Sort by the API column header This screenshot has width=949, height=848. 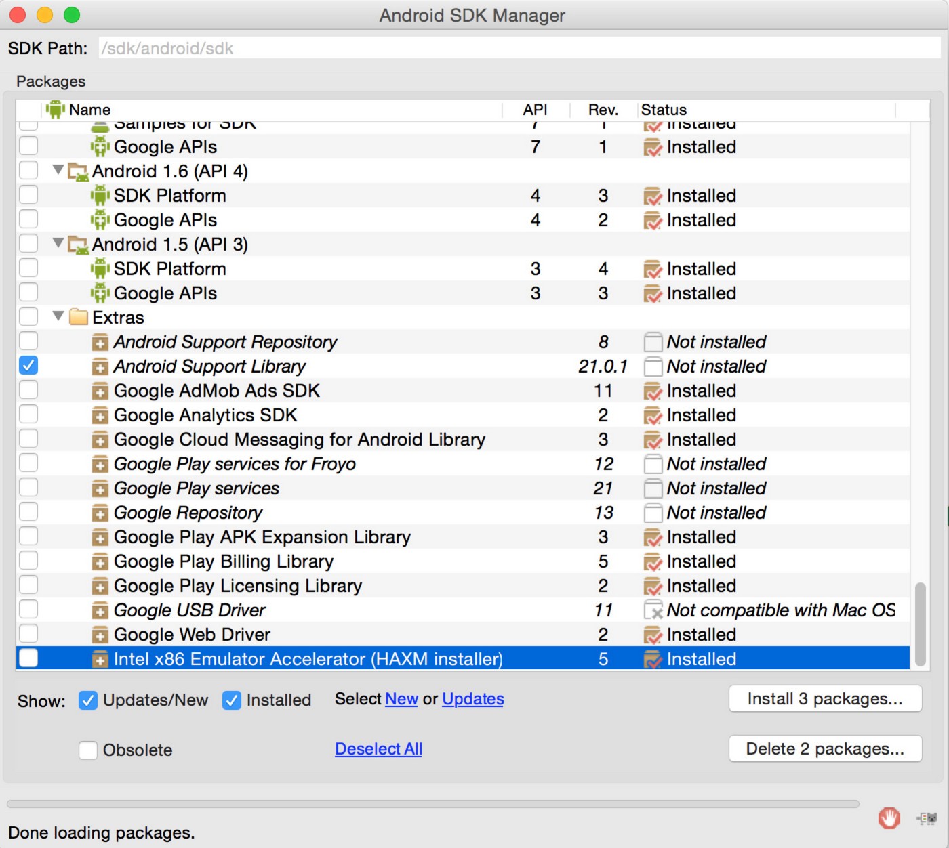(x=536, y=110)
